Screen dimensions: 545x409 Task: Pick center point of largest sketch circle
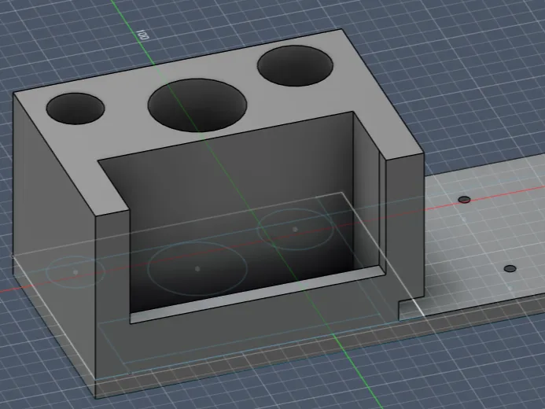(197, 269)
